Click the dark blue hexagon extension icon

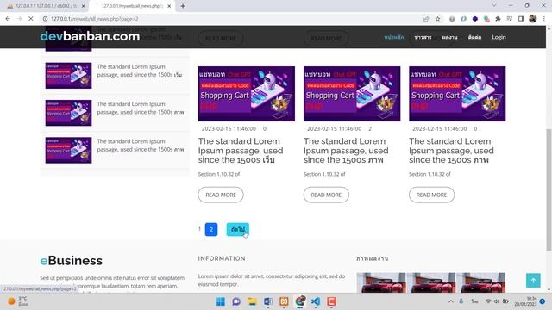(x=475, y=19)
